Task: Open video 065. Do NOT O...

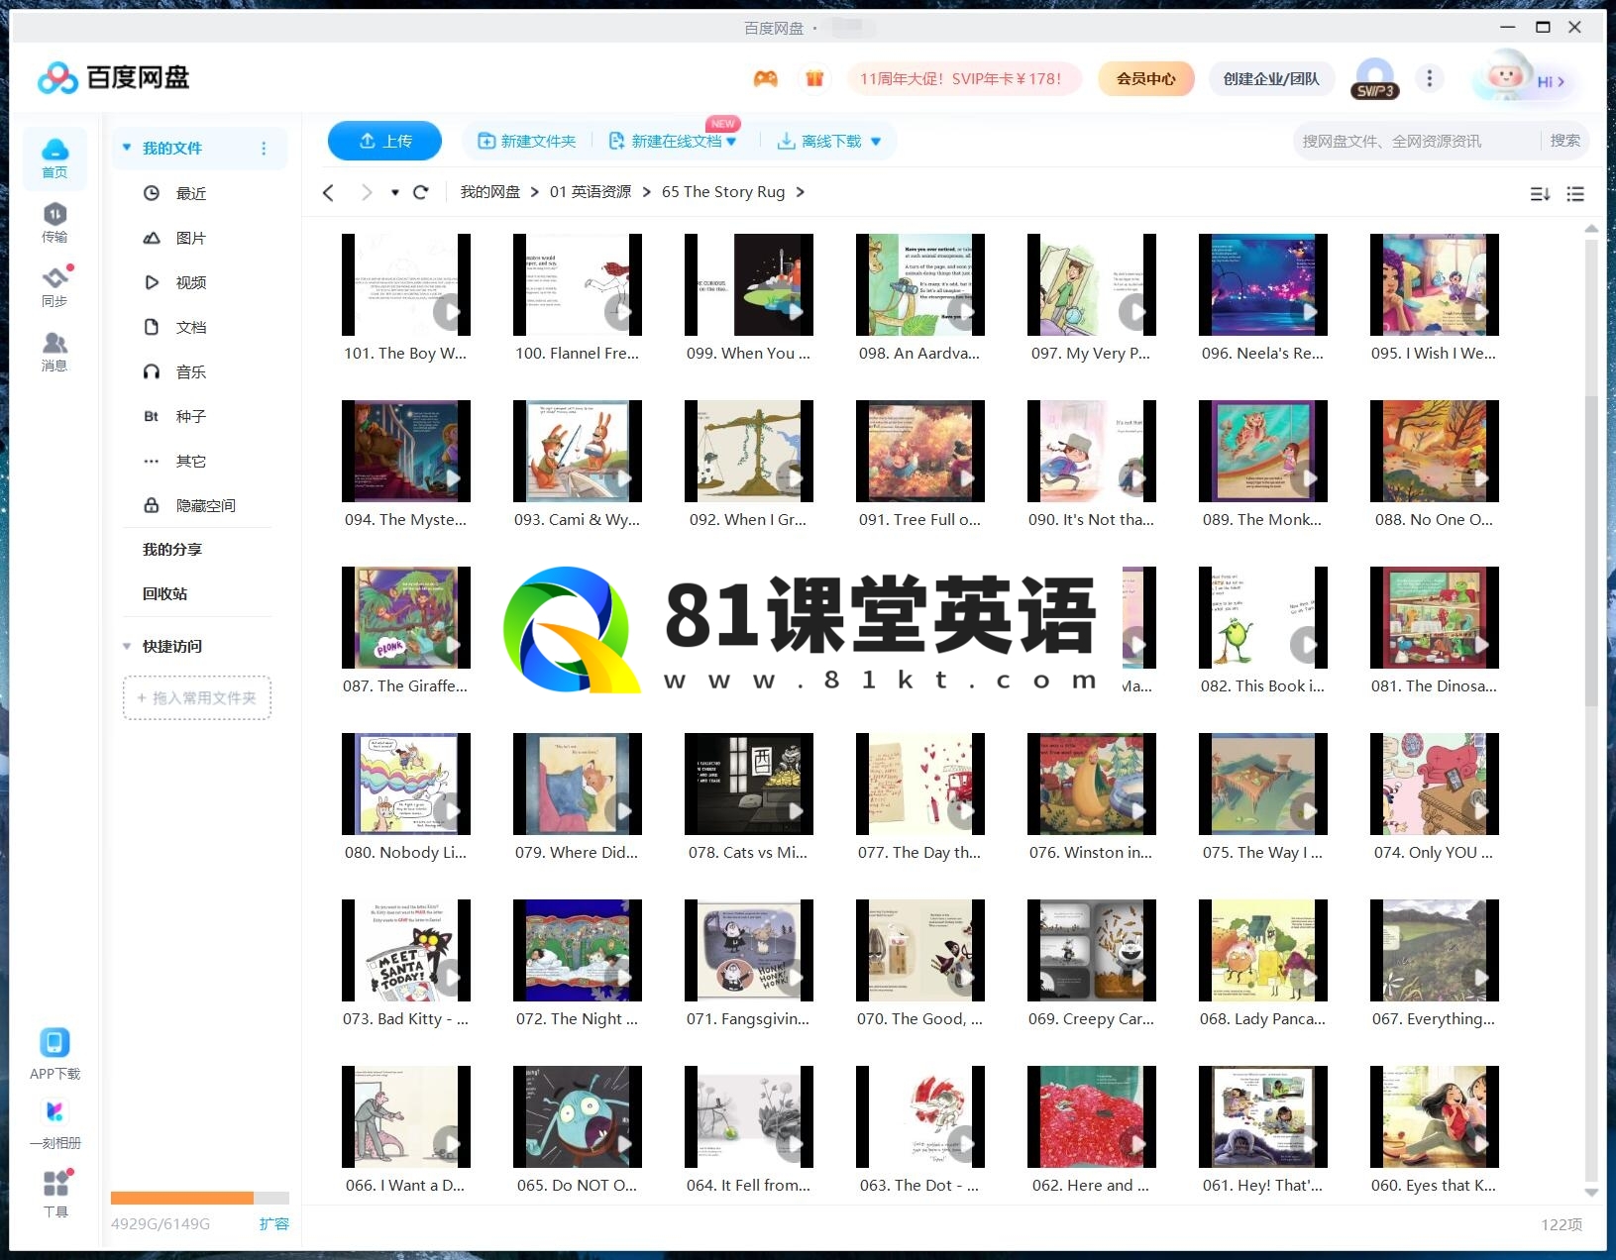Action: [578, 1117]
